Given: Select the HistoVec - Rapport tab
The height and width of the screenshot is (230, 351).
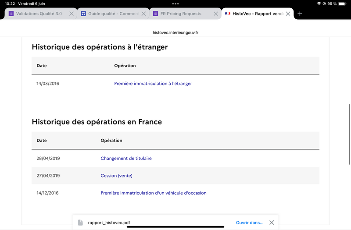Looking at the screenshot, I should tap(258, 14).
